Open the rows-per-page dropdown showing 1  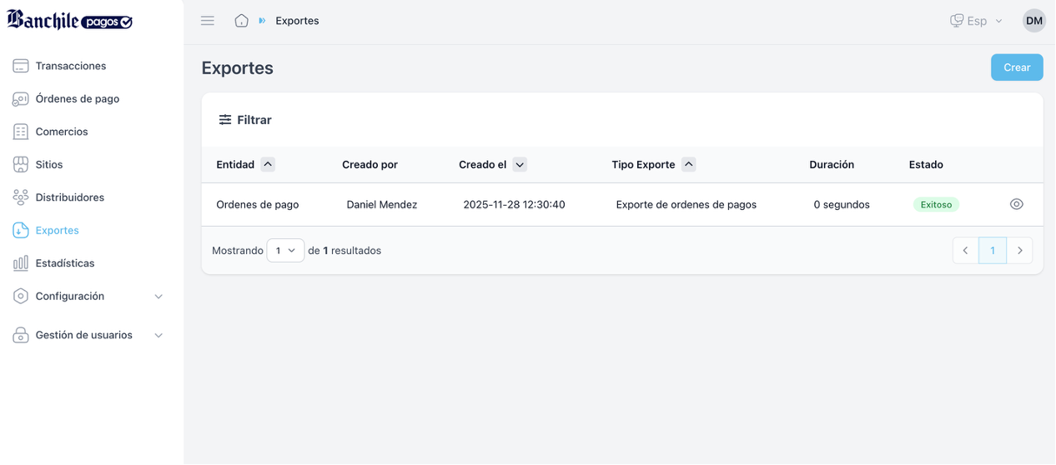pyautogui.click(x=285, y=251)
